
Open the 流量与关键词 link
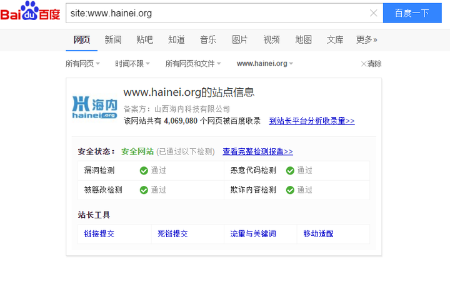tap(253, 234)
